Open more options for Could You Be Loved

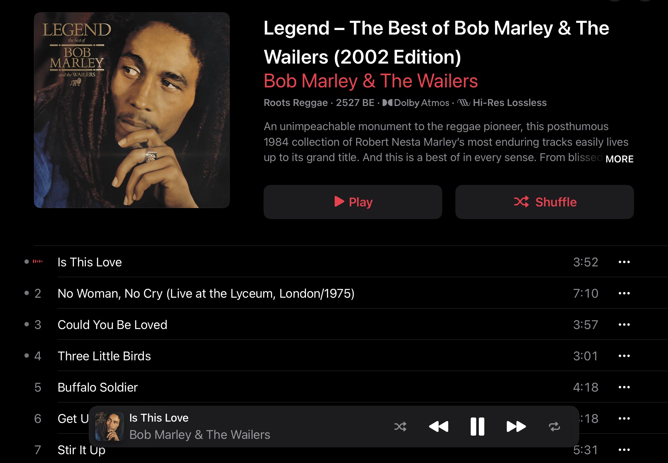pos(624,324)
